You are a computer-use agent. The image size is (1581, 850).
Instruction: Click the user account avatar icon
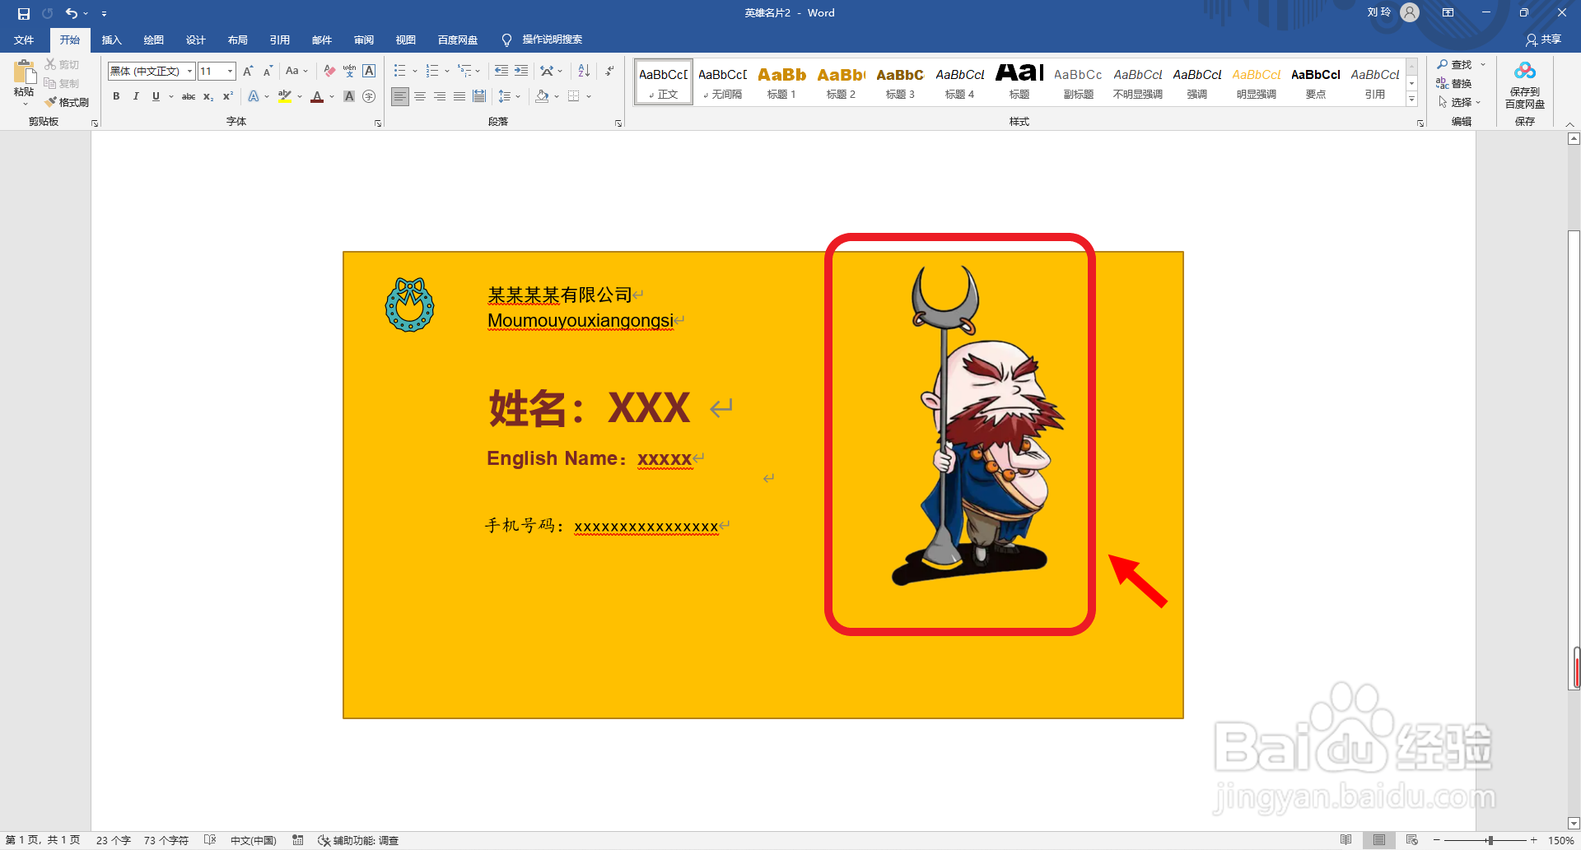click(1410, 13)
